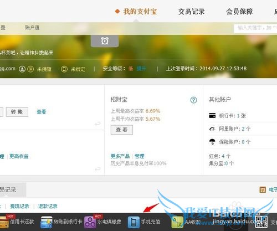This screenshot has width=277, height=231.
Task: Open the 未保障 status link
Action: point(44,69)
